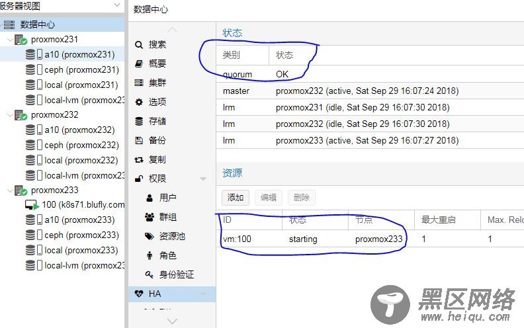Click the proxmox231 node icon
This screenshot has height=328, width=524.
coord(21,40)
